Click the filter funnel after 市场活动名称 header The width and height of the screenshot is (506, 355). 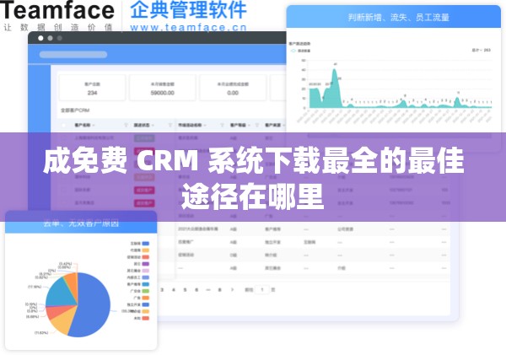tap(222, 125)
